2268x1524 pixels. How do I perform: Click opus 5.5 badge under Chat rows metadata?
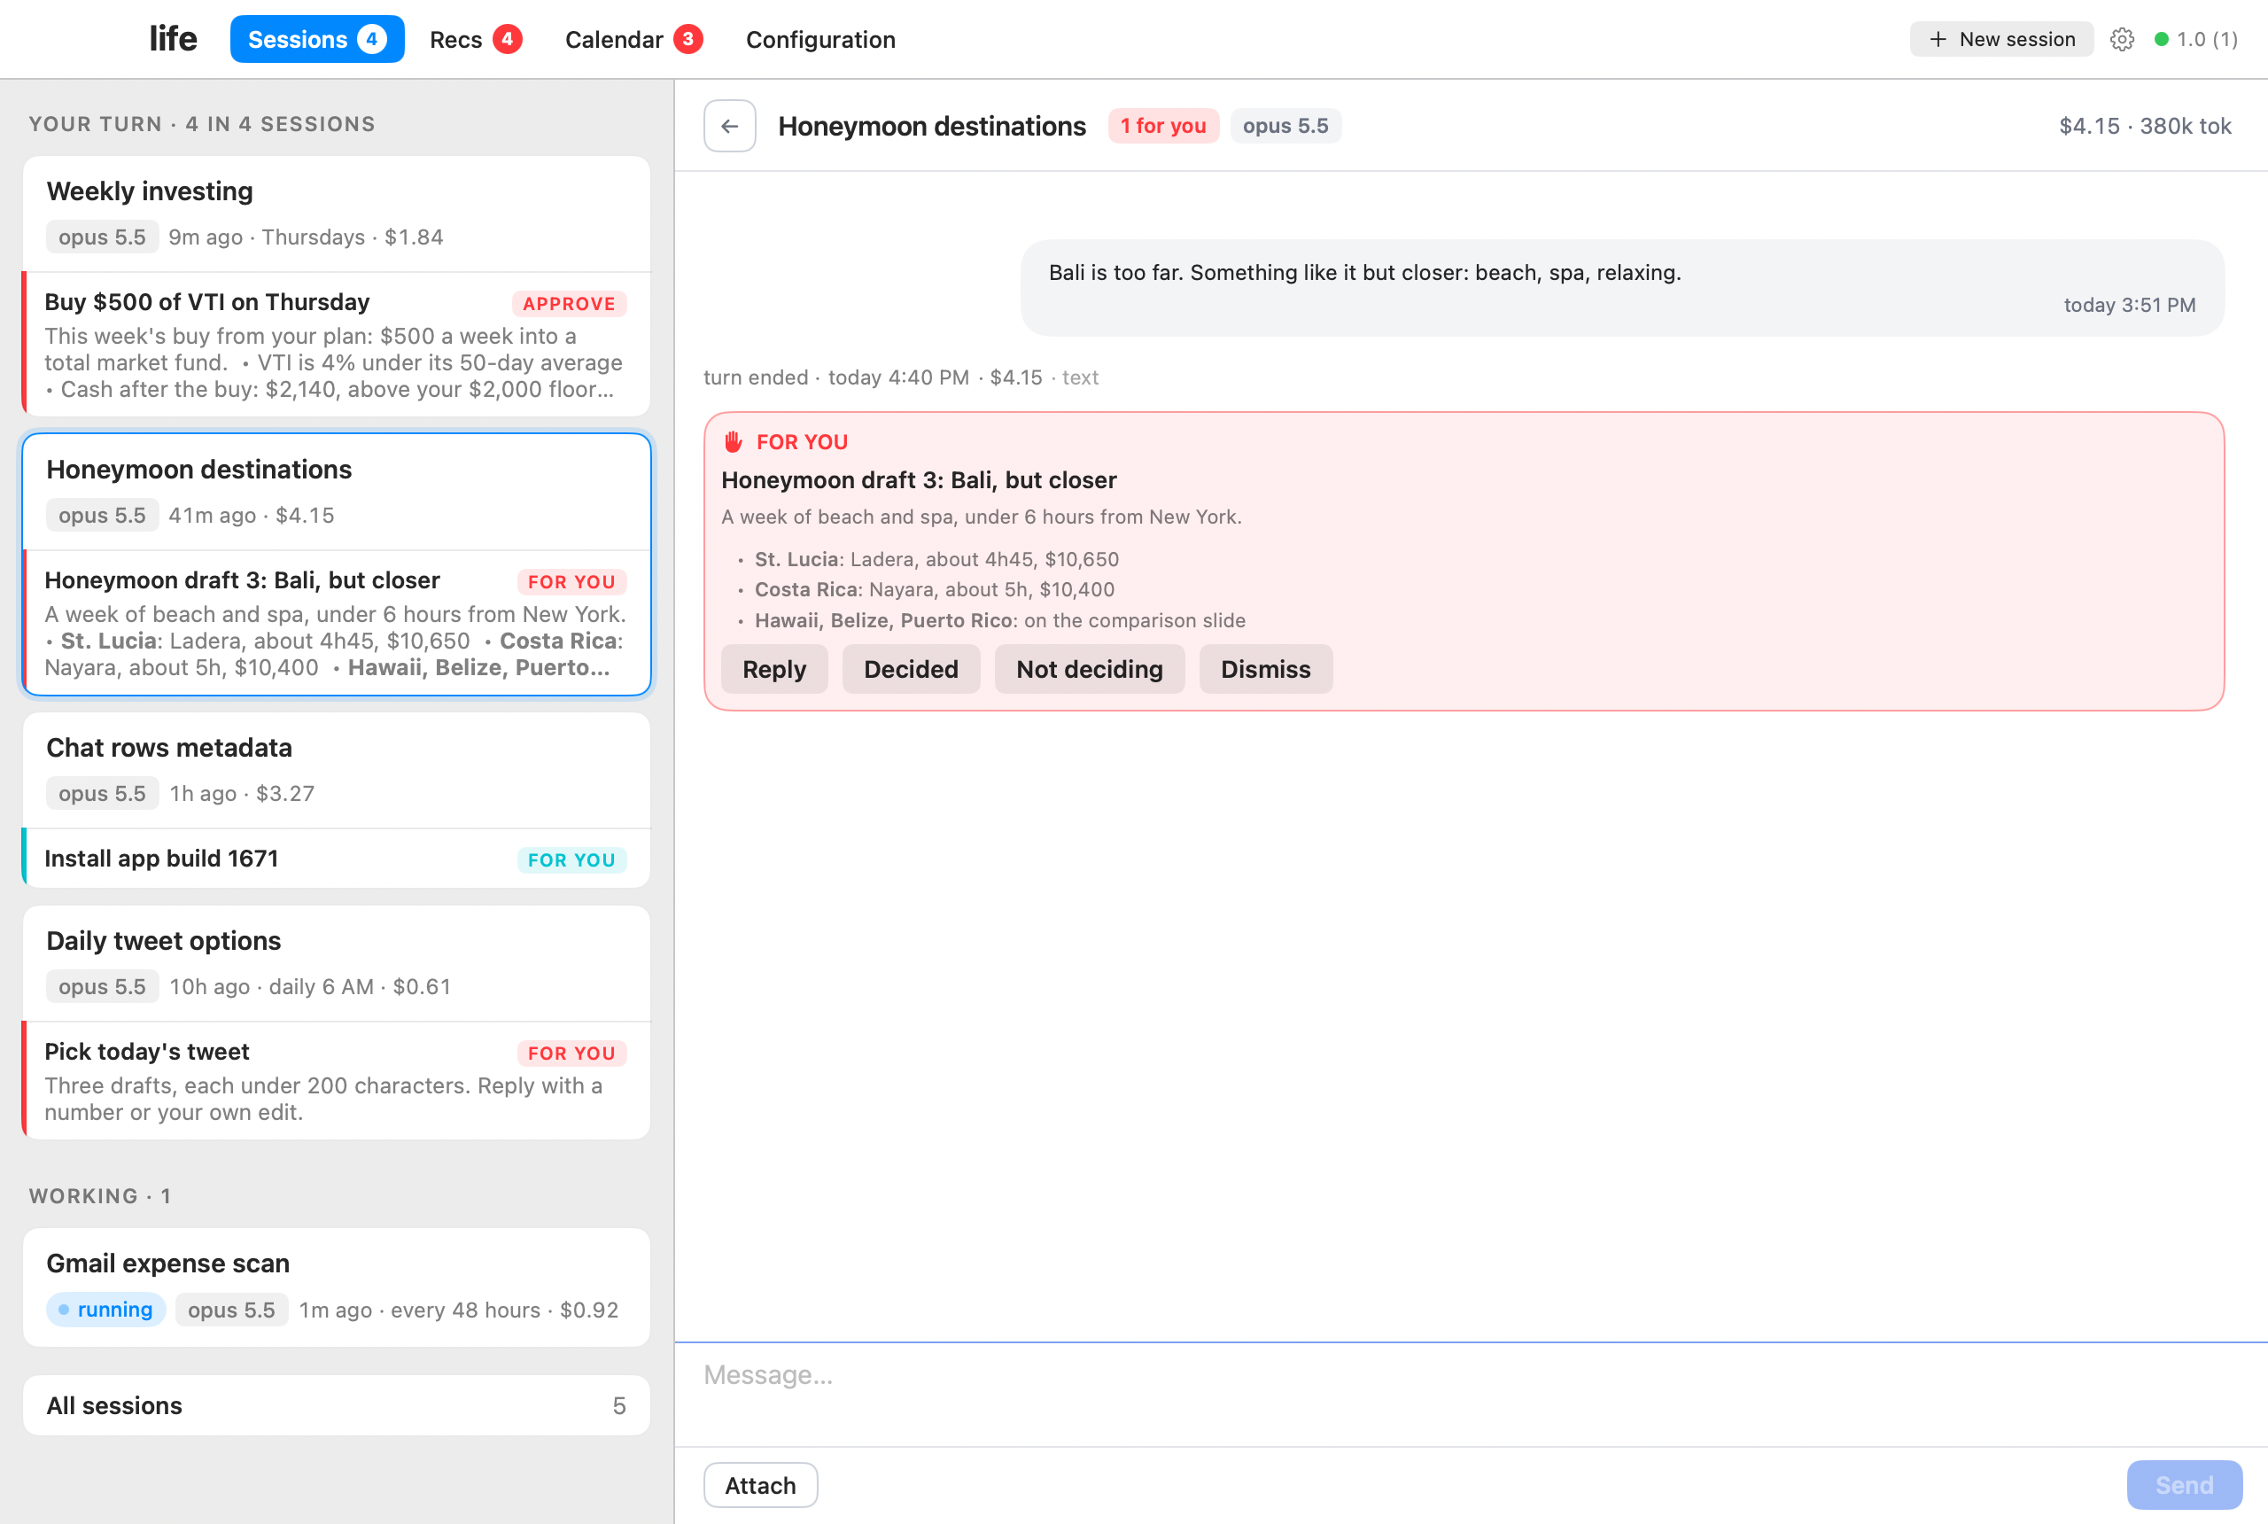[x=102, y=793]
